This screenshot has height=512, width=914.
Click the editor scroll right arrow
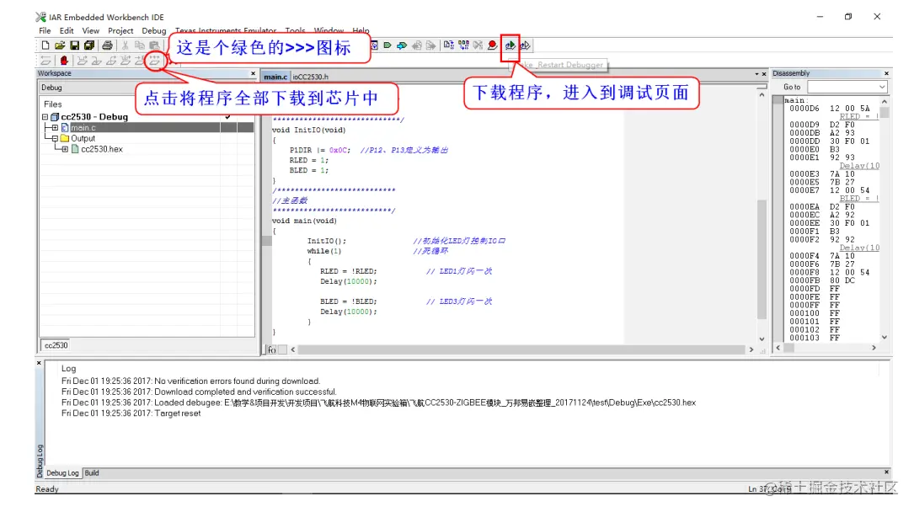751,350
